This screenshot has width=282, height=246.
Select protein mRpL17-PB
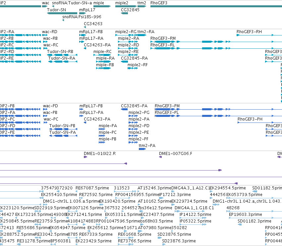(91, 106)
